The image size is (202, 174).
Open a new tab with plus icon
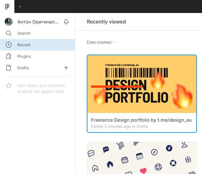click(20, 6)
